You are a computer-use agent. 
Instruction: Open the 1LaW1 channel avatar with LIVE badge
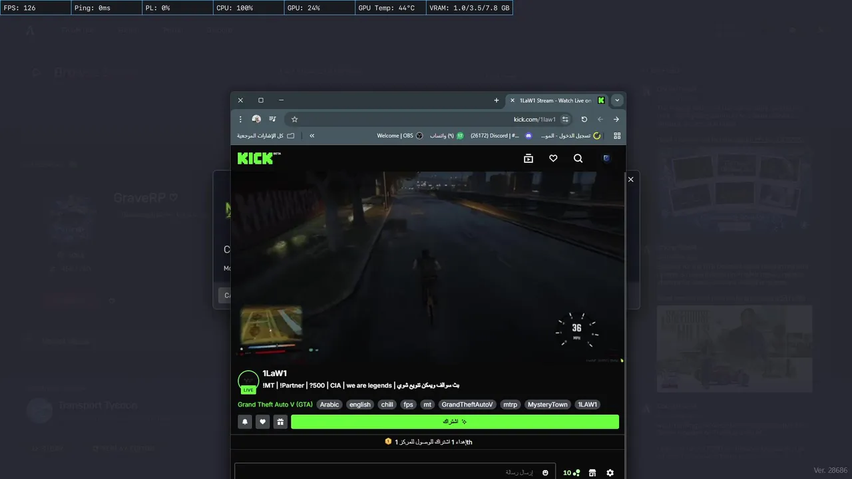[x=248, y=382]
